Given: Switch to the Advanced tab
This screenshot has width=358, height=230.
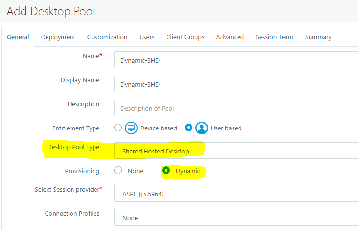Looking at the screenshot, I should (x=230, y=37).
